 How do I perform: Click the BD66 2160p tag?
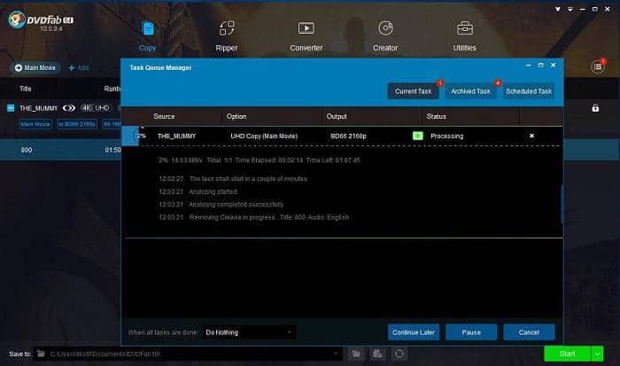(x=77, y=124)
